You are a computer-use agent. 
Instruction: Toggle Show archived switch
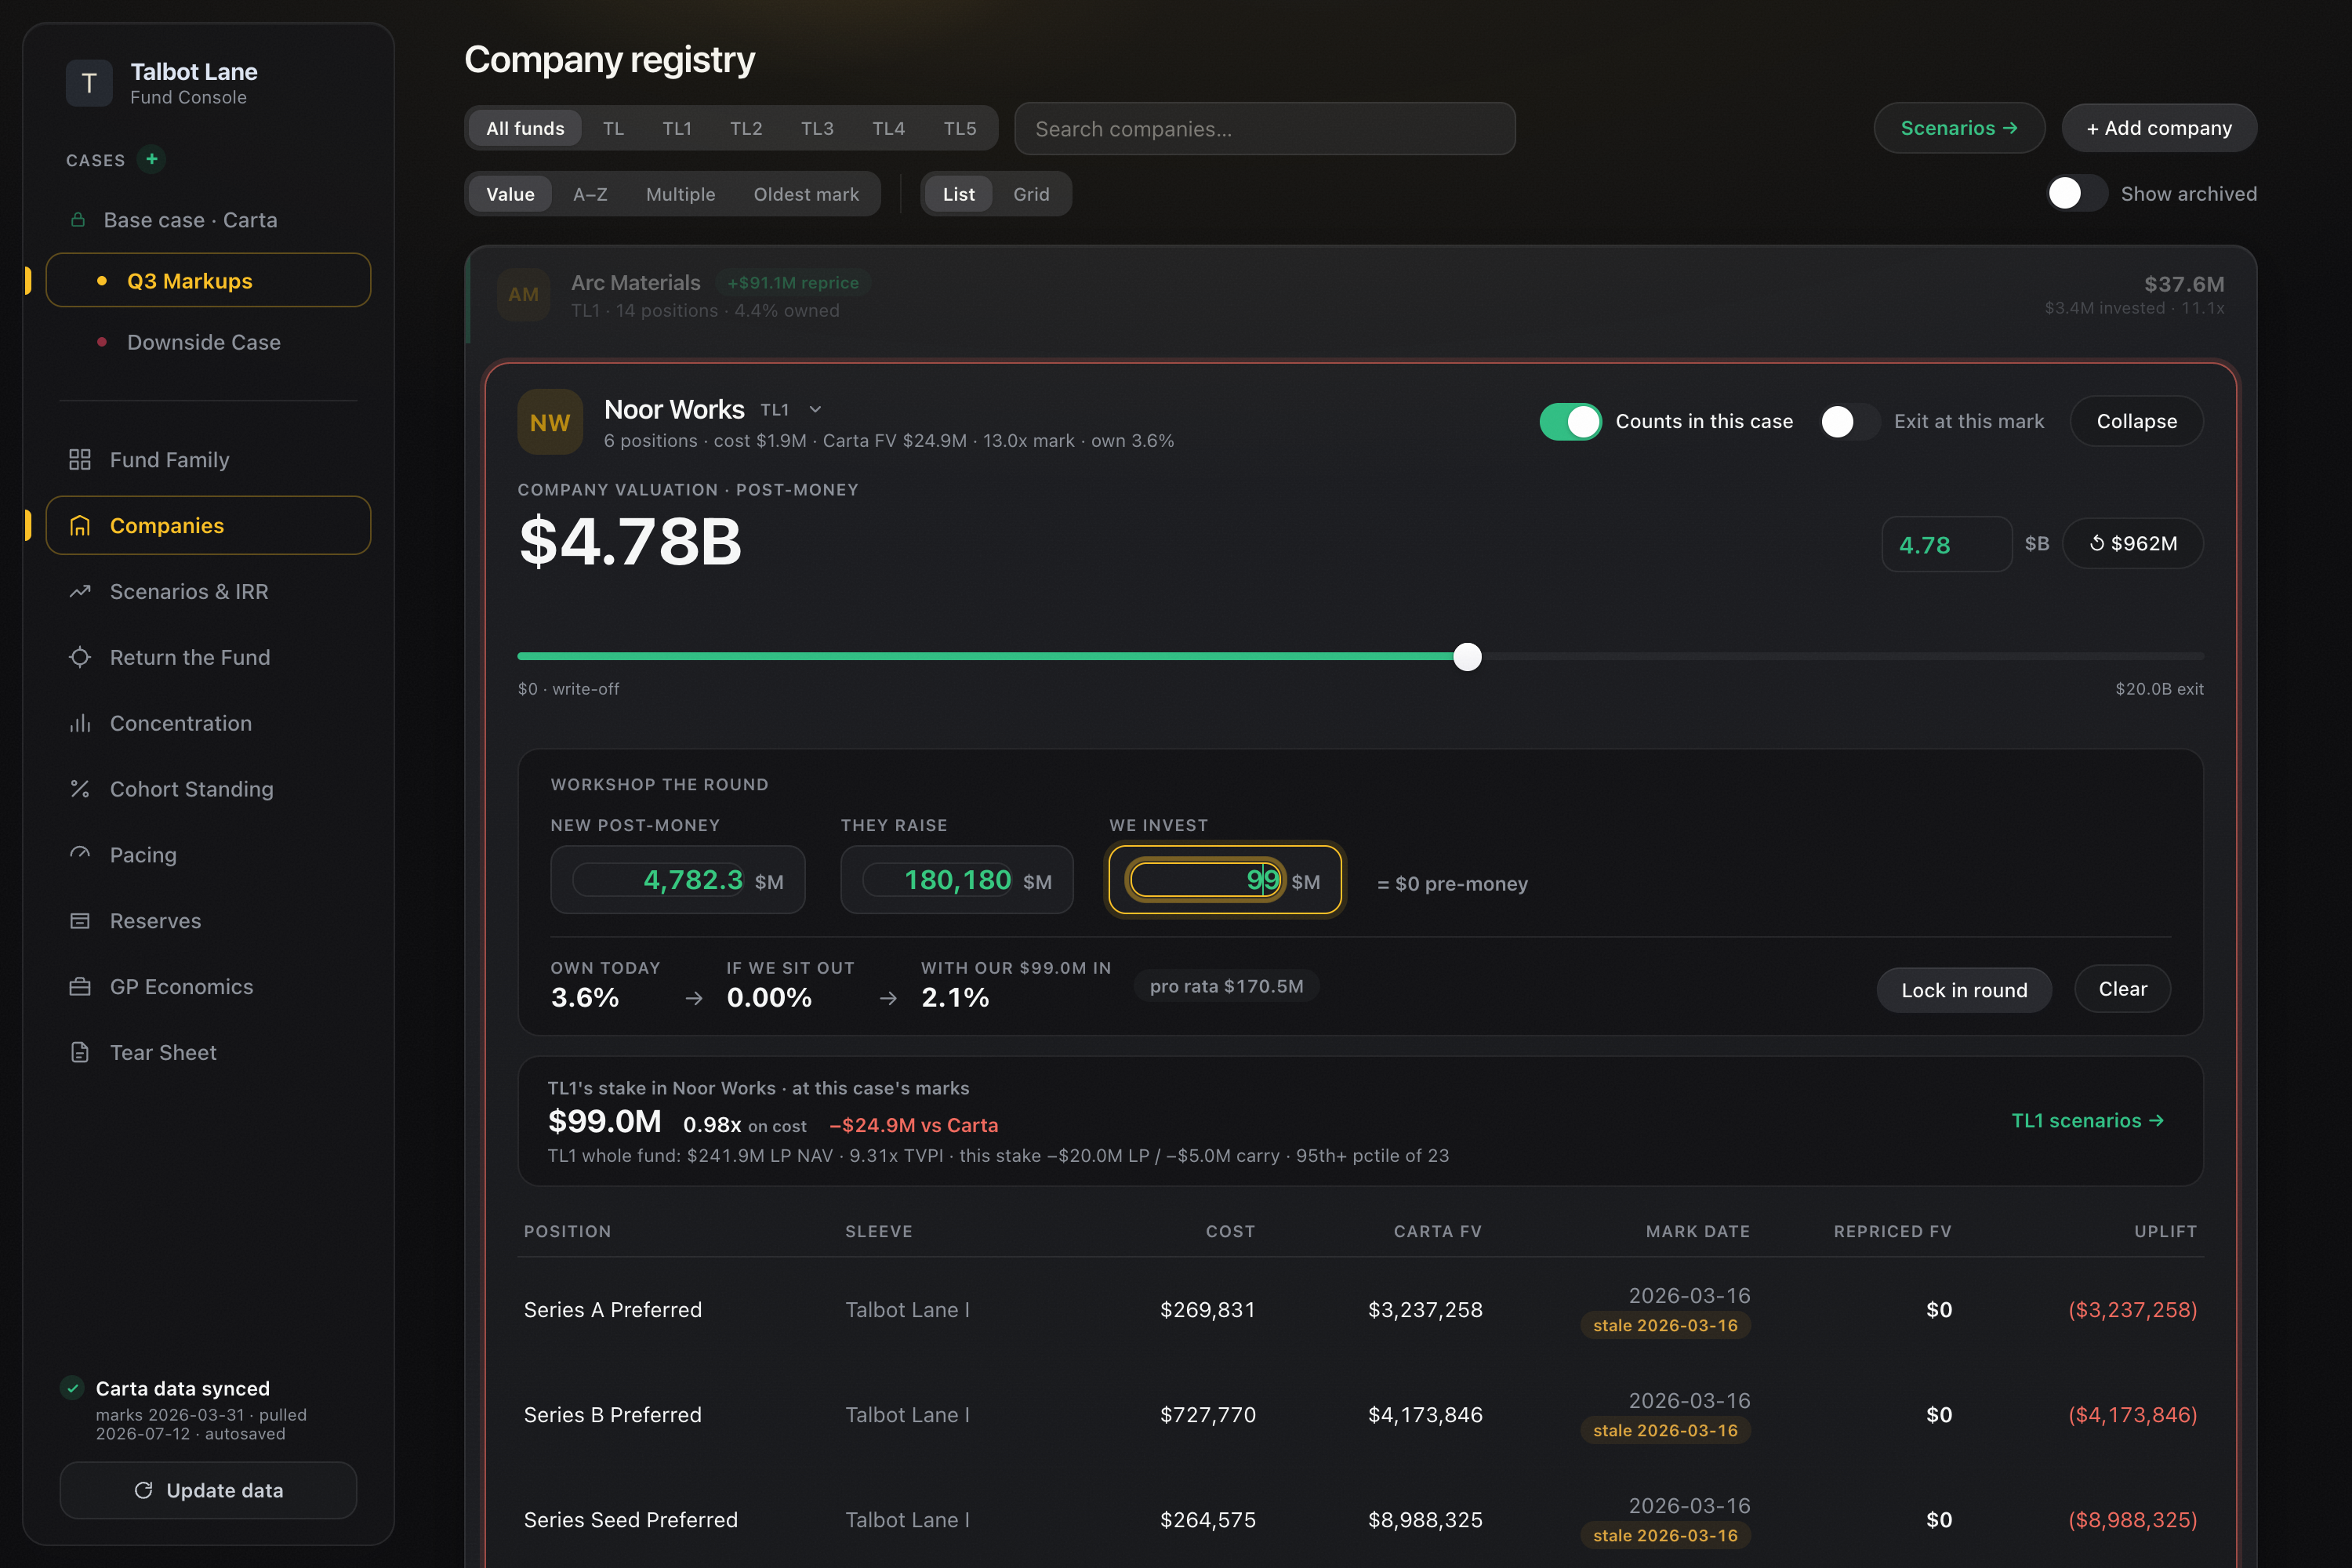[x=2077, y=193]
